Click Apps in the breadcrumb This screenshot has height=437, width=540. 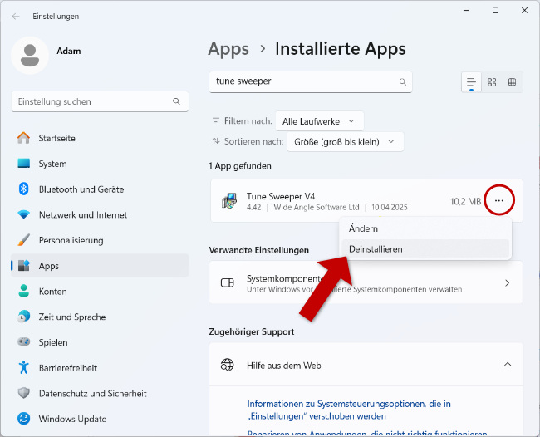[x=228, y=49]
